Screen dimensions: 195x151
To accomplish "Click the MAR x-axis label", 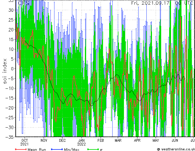I will (x=118, y=141).
